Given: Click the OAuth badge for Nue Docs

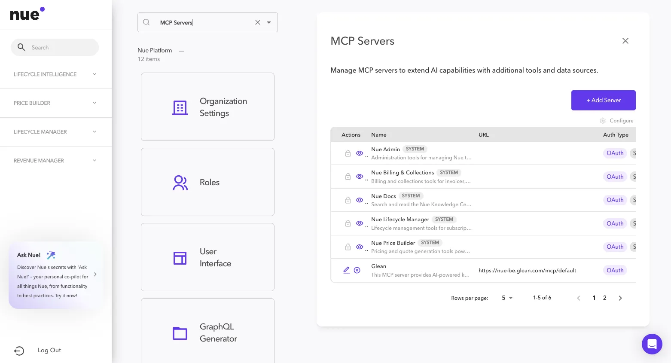Looking at the screenshot, I should [x=615, y=200].
